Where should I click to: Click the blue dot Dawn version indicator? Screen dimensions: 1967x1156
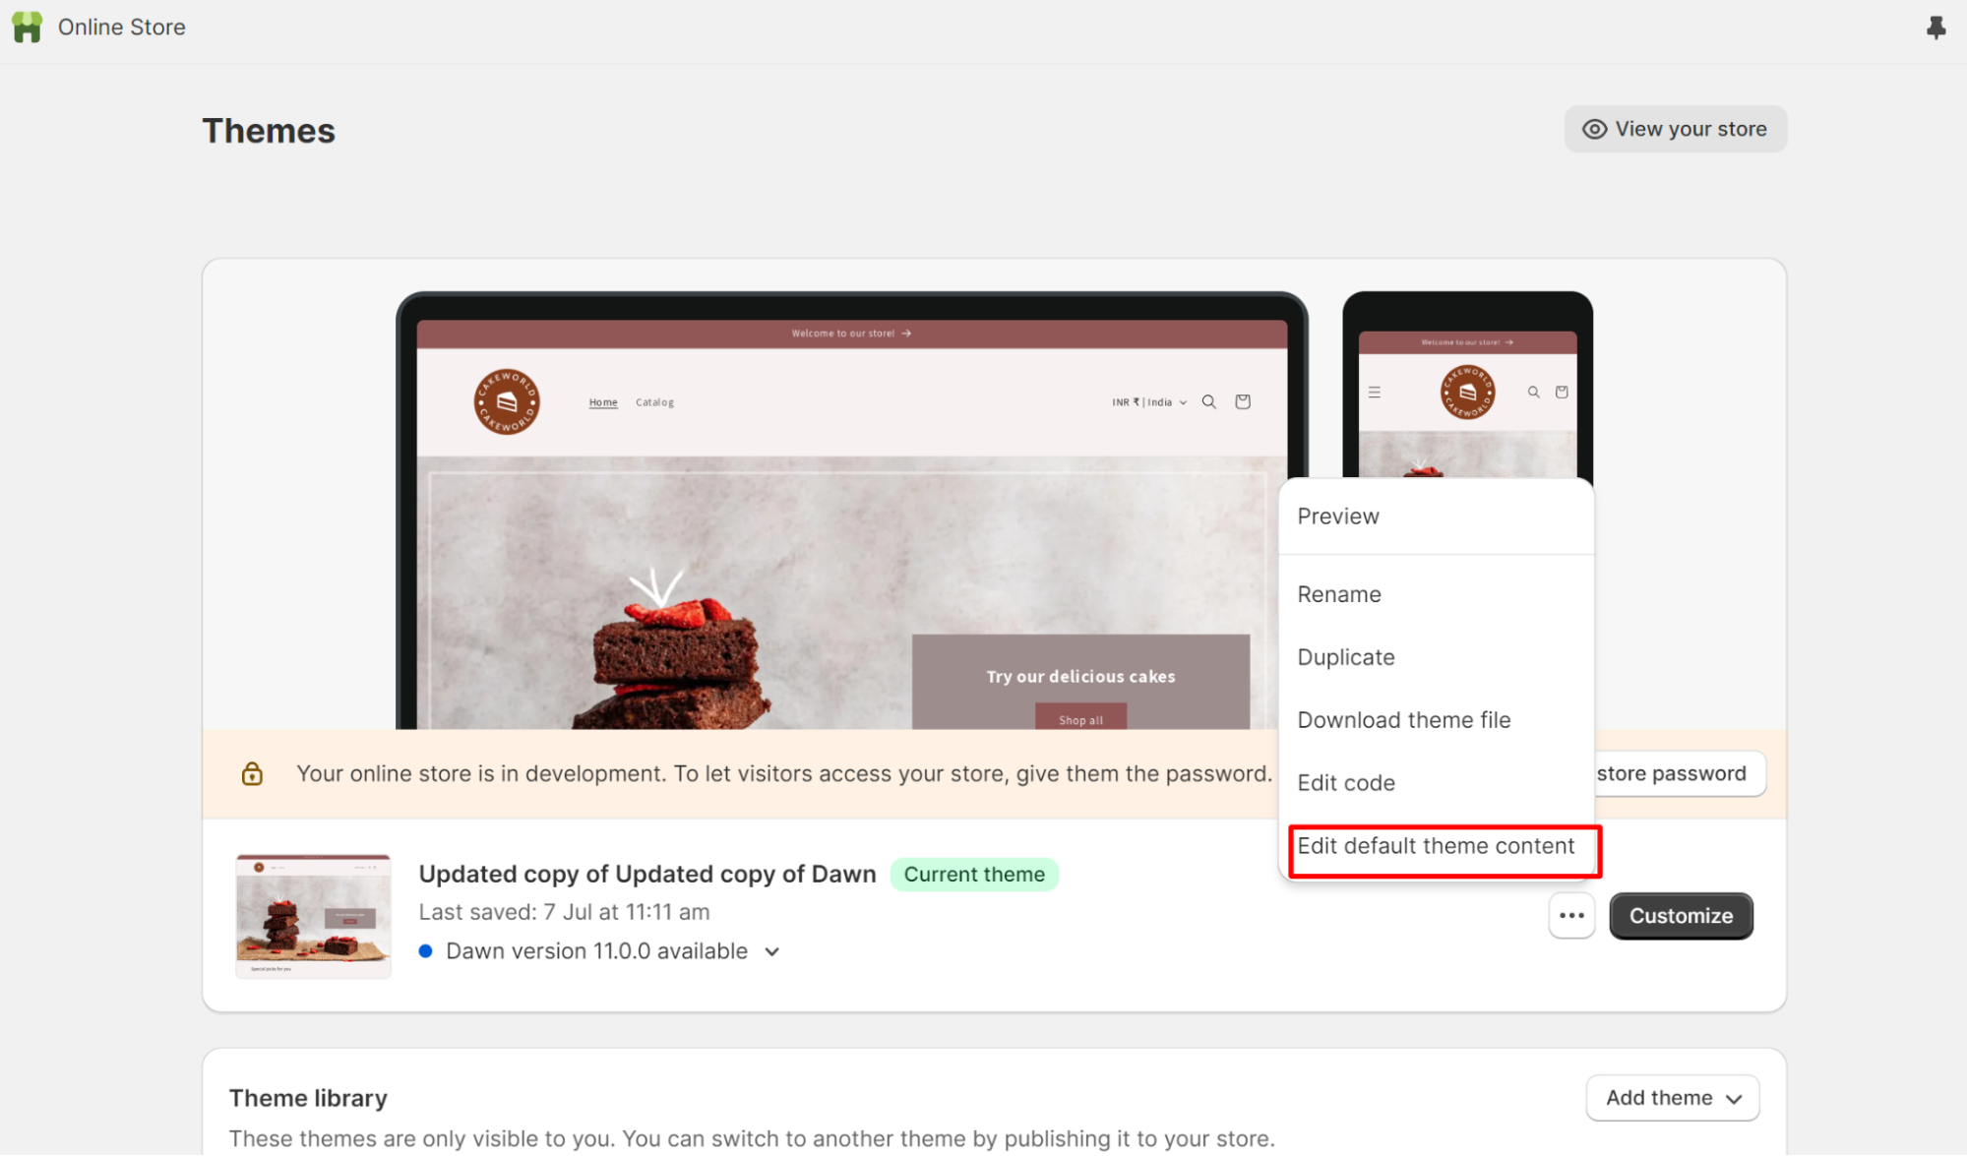coord(425,949)
